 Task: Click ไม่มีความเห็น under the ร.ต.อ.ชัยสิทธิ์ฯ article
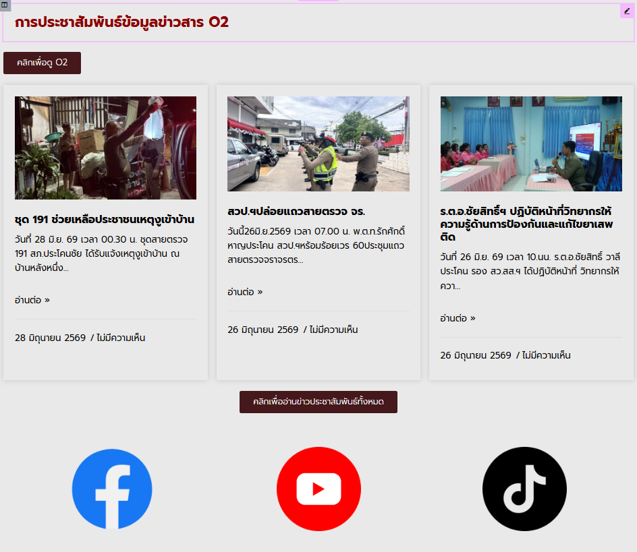[547, 355]
